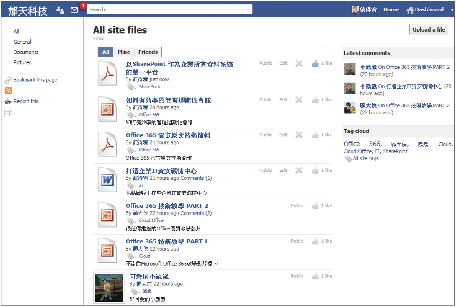Viewport: 456px width, 307px height.
Task: Click the Bookmark this page link icon
Action: (8, 80)
